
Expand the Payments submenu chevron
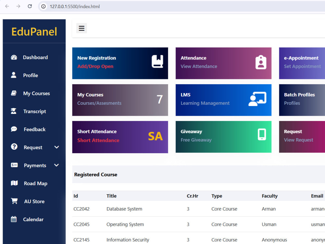click(x=56, y=165)
